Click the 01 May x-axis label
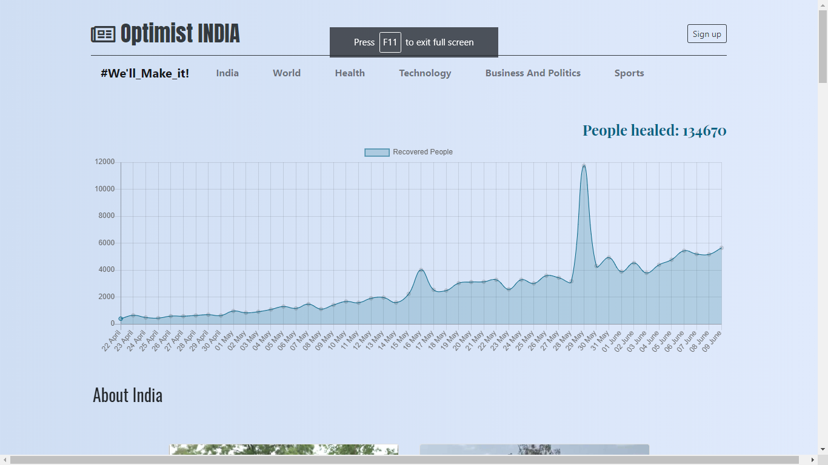828x465 pixels. coord(225,340)
